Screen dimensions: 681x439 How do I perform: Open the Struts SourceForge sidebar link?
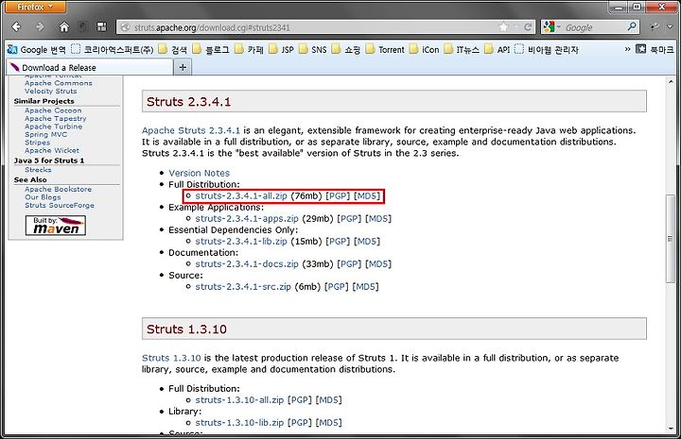click(x=60, y=206)
